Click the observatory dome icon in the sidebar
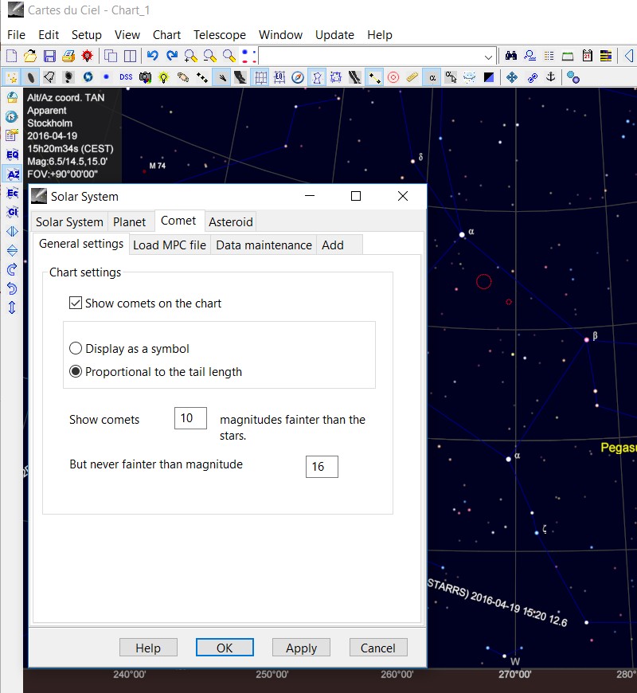 click(x=13, y=97)
